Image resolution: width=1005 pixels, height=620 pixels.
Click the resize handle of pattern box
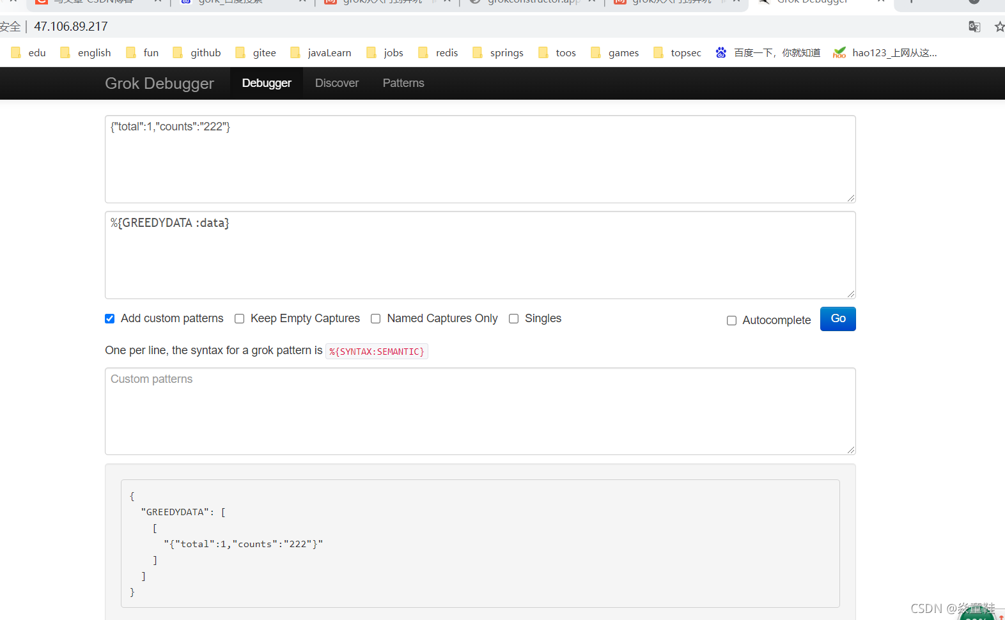[851, 294]
